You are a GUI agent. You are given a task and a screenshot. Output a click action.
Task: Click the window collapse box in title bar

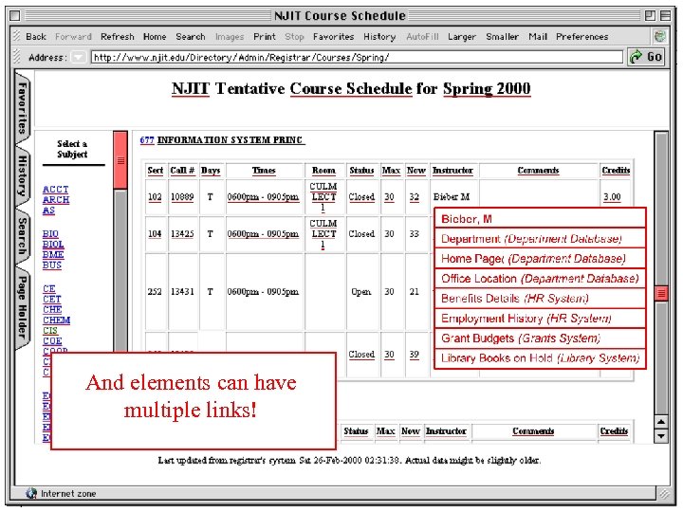(x=666, y=16)
